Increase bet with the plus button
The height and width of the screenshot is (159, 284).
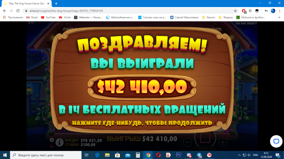click(223, 142)
